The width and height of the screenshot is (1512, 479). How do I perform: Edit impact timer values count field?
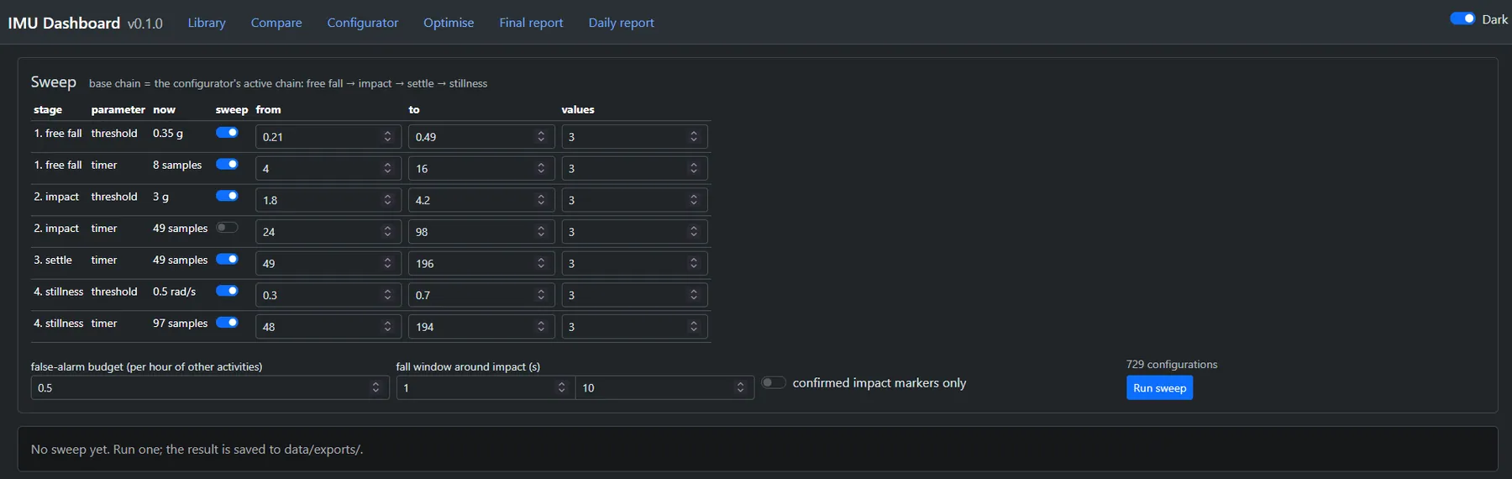tap(634, 231)
